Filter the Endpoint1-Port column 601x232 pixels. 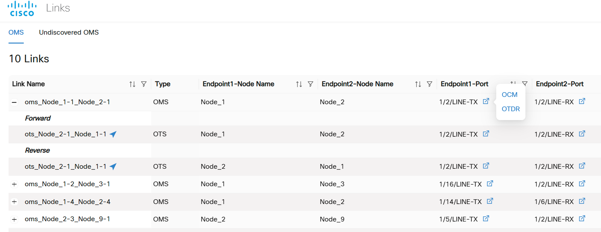point(525,84)
